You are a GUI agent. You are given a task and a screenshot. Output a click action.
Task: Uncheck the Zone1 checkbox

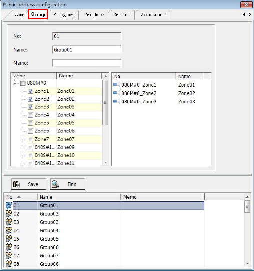click(30, 91)
